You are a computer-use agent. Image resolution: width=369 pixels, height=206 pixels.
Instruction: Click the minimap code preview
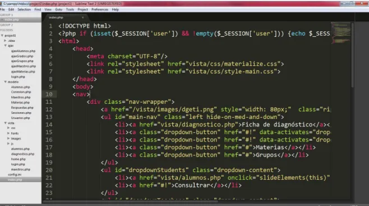point(340,33)
